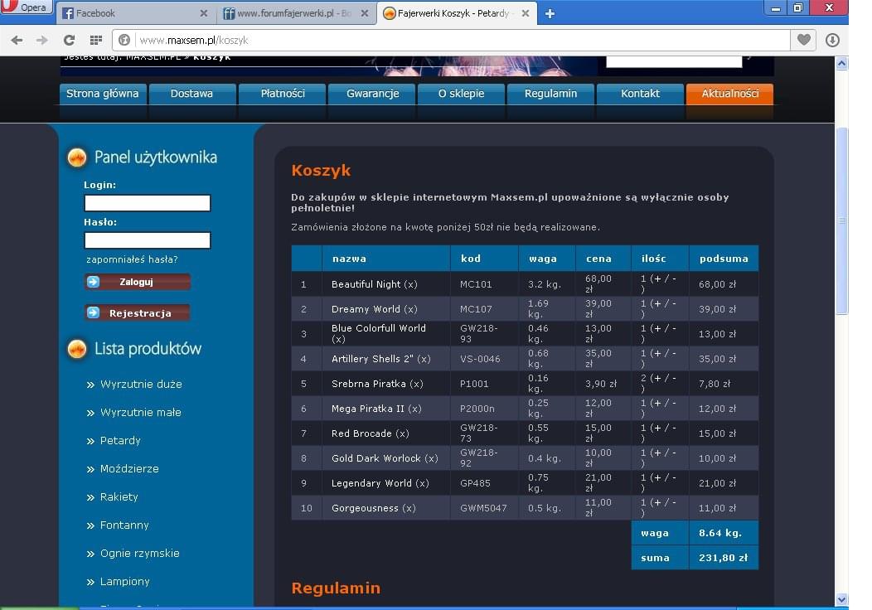Open the Opera menu button

(27, 7)
